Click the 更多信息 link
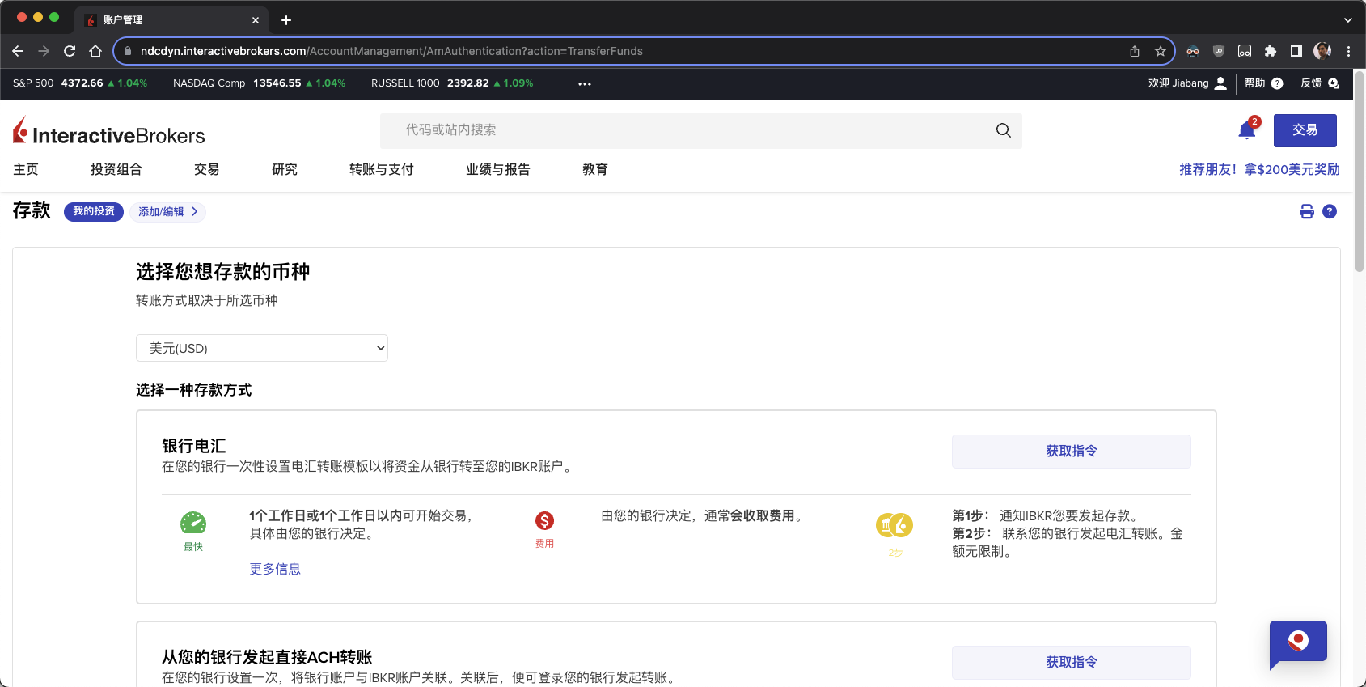1366x687 pixels. (275, 569)
